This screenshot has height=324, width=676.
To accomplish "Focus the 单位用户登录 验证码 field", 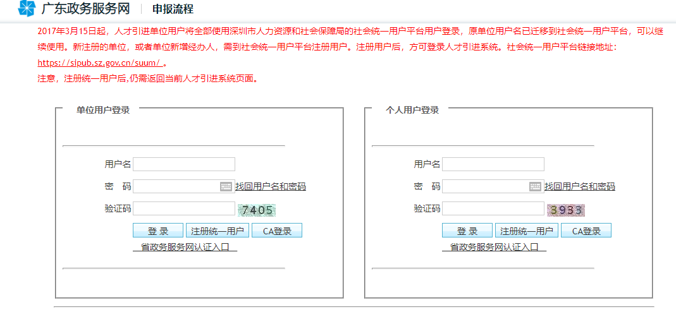I will pos(184,208).
